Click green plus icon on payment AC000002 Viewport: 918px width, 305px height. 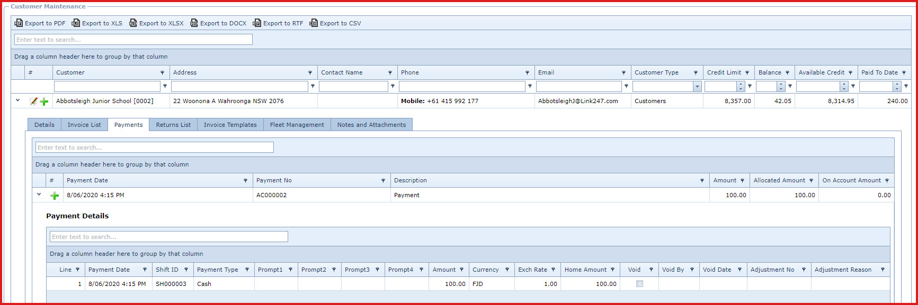tap(55, 196)
